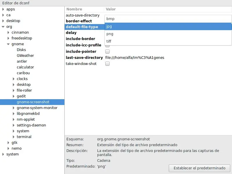
Task: Toggle the include-pointer checkbox
Action: (107, 52)
